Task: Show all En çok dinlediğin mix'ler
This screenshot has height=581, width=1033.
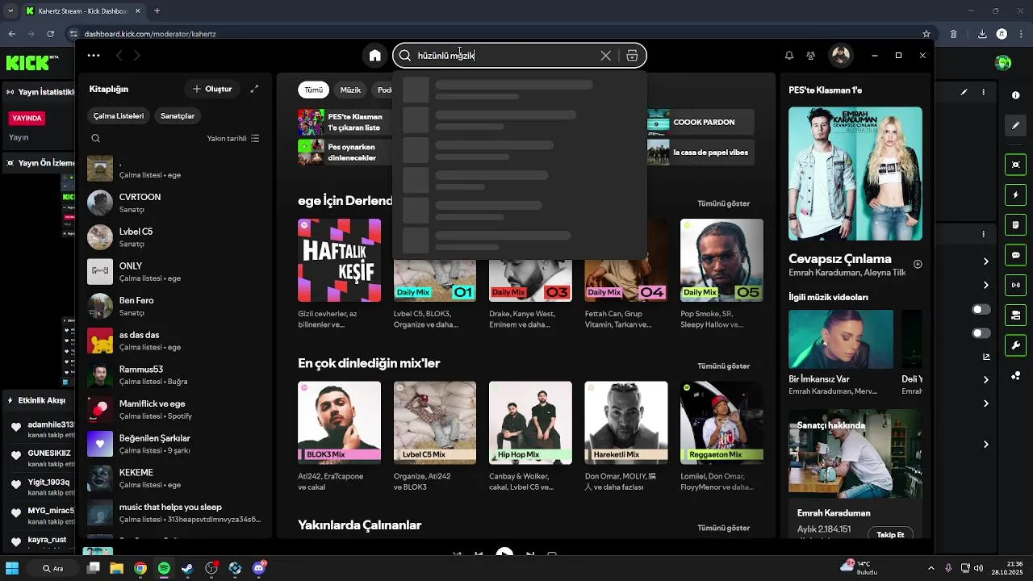Action: coord(723,366)
